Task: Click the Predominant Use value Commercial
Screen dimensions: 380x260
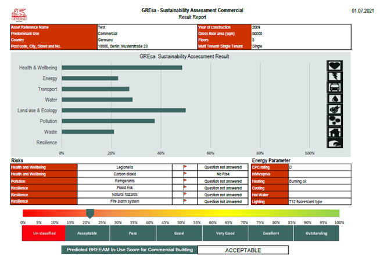Action: pyautogui.click(x=107, y=34)
